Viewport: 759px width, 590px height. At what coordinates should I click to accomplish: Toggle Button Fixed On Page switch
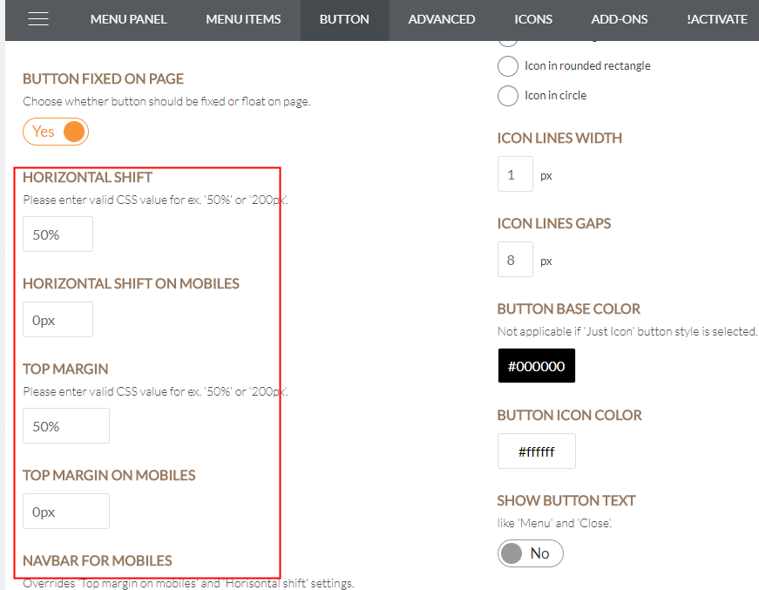[x=56, y=132]
